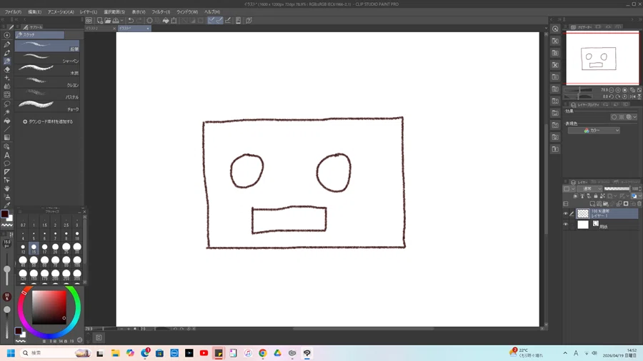
Task: Select the Ruler tool
Action: pyautogui.click(x=7, y=171)
